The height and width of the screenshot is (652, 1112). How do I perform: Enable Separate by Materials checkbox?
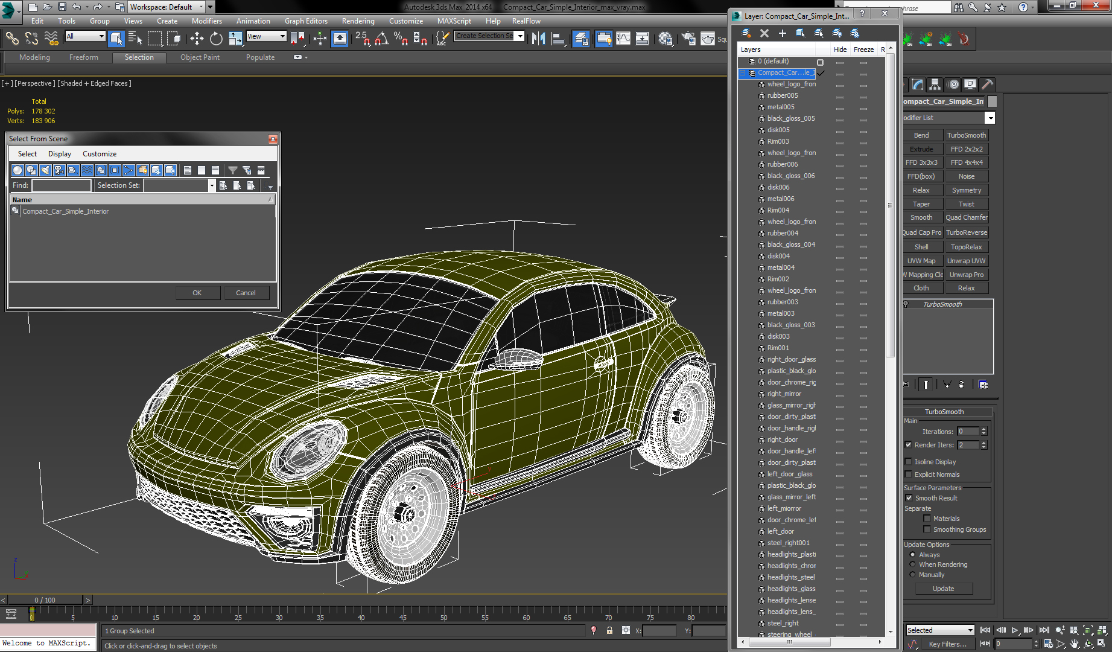pos(927,519)
